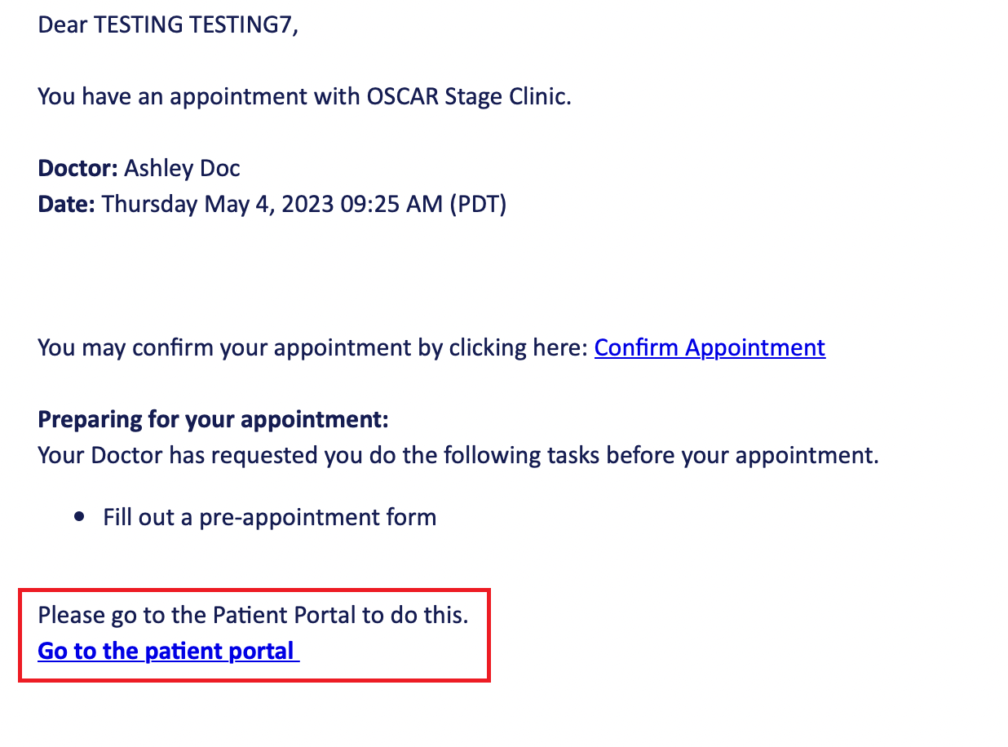Click the bold Date label
This screenshot has width=1008, height=747.
pyautogui.click(x=66, y=204)
